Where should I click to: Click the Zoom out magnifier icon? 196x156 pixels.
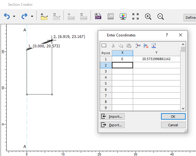point(160,17)
